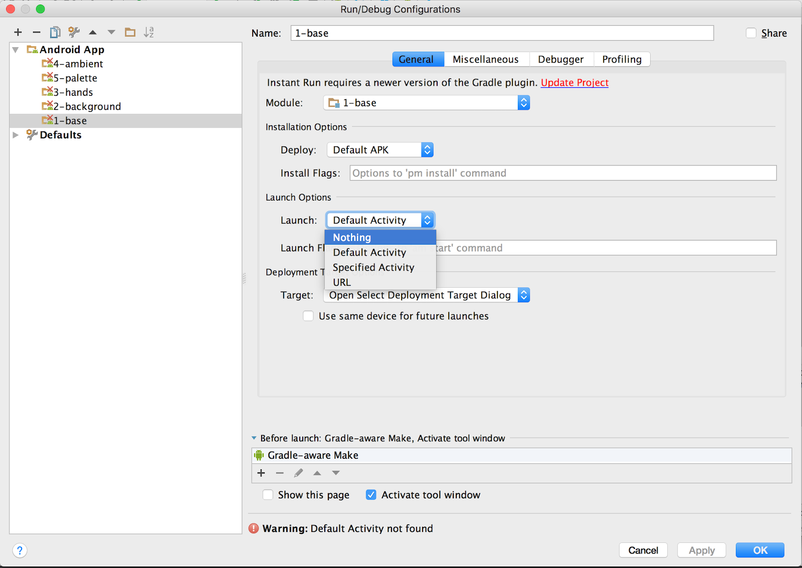Collapse the Android App tree node
The height and width of the screenshot is (568, 802).
point(16,50)
